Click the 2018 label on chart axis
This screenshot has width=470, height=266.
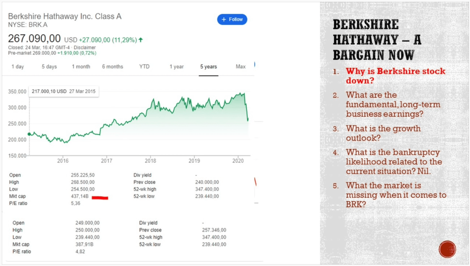click(150, 161)
